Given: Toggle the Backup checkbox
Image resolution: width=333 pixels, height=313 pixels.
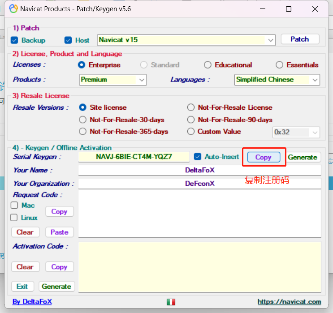Looking at the screenshot, I should click(14, 40).
